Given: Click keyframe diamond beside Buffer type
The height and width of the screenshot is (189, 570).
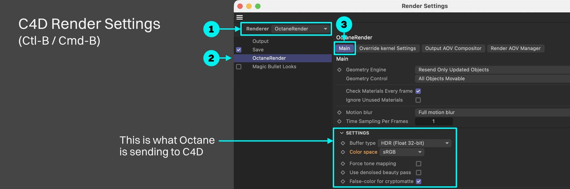Looking at the screenshot, I should pyautogui.click(x=343, y=143).
